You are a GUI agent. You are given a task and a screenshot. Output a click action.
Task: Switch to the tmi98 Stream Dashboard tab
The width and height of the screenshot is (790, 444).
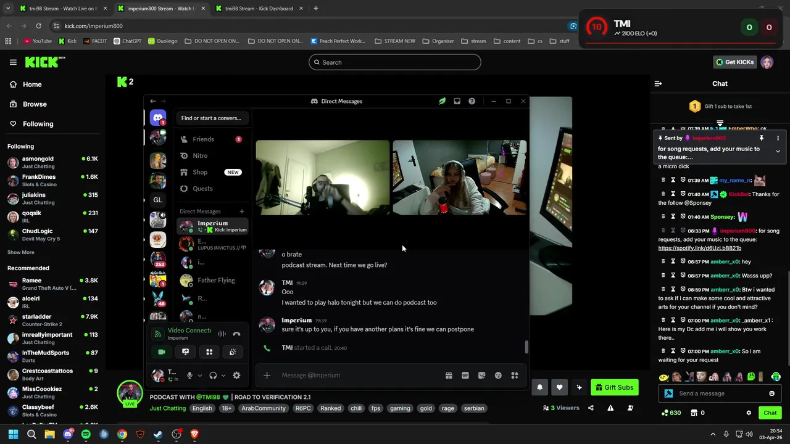pos(259,9)
